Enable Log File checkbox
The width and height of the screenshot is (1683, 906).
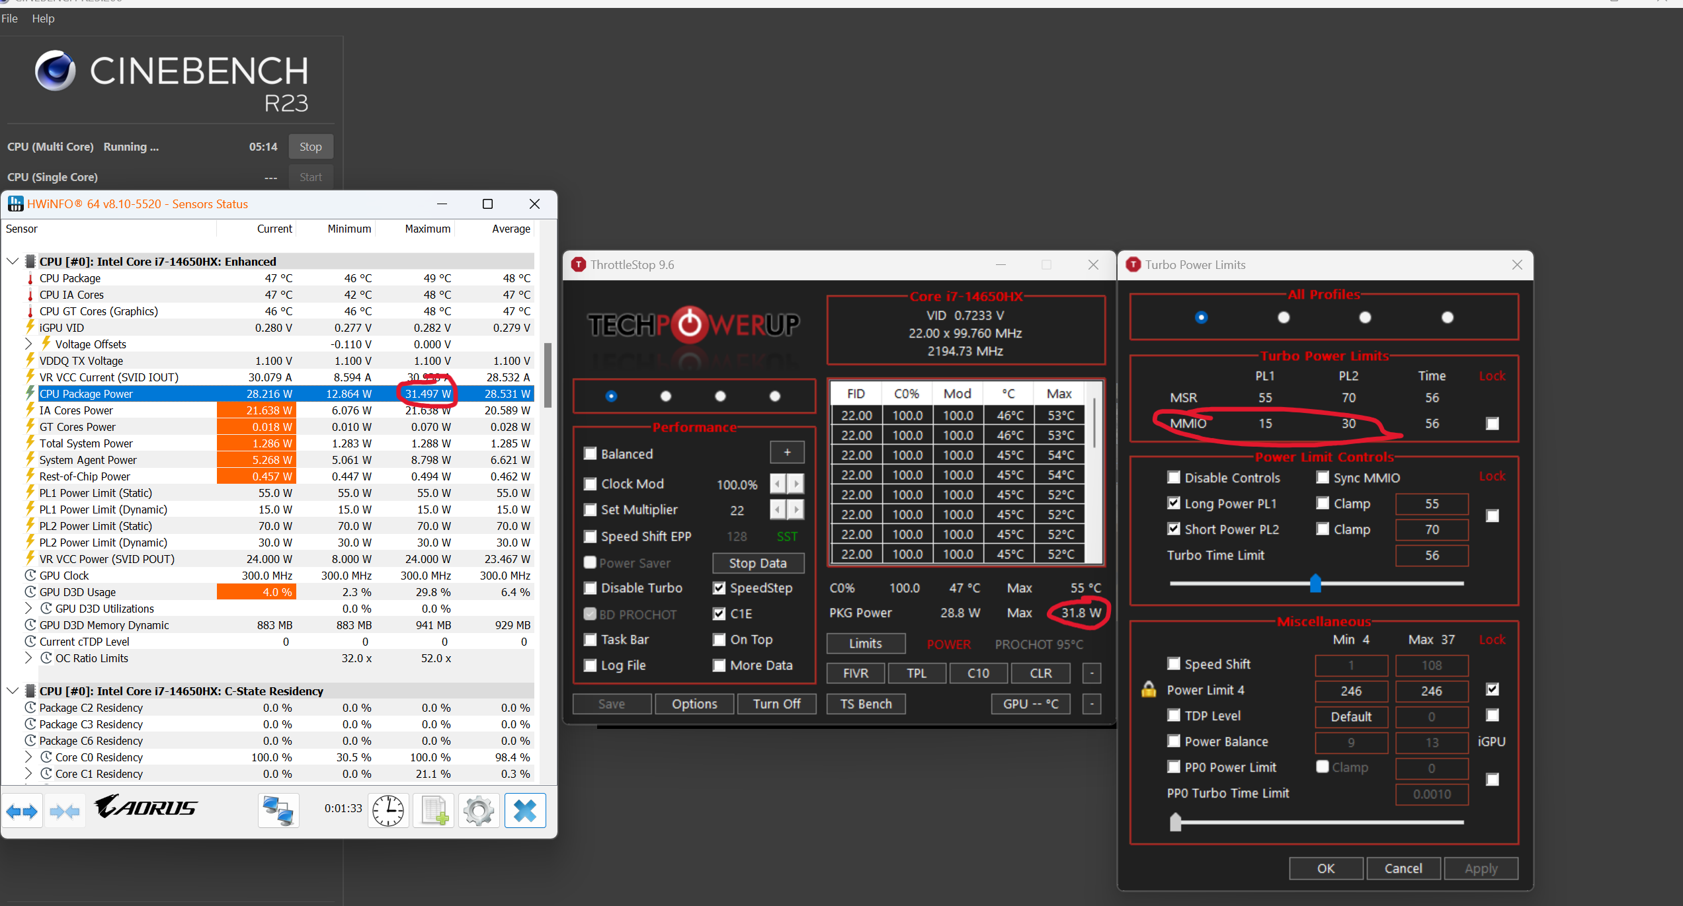591,665
